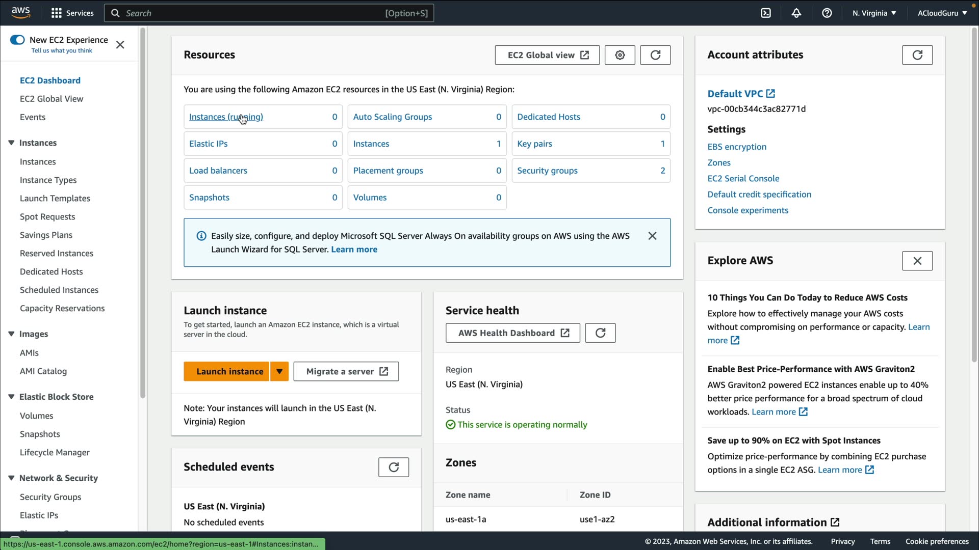This screenshot has height=550, width=979.
Task: Open Launch Templates in sidebar
Action: coord(55,198)
